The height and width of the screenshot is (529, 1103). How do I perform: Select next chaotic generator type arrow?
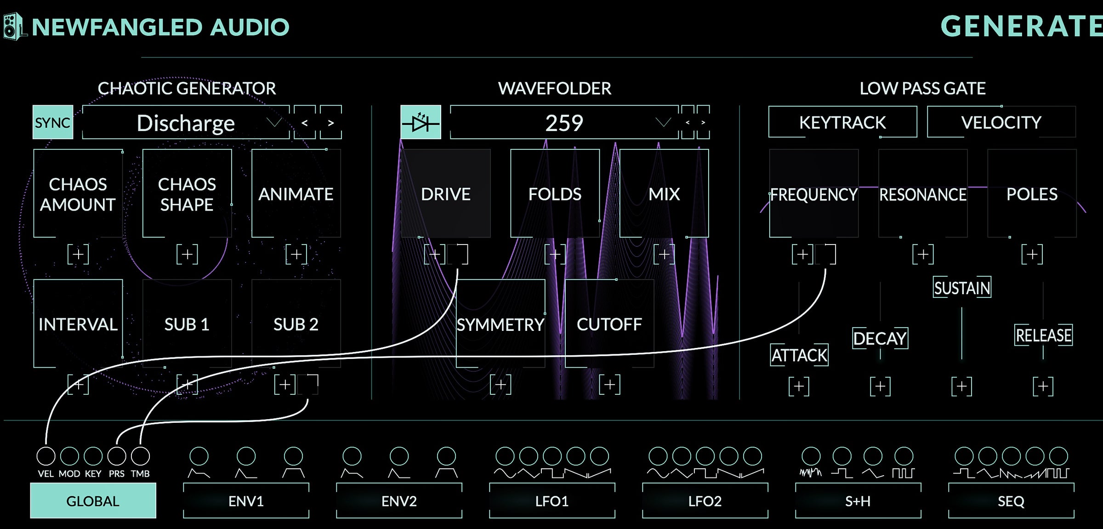(x=331, y=122)
